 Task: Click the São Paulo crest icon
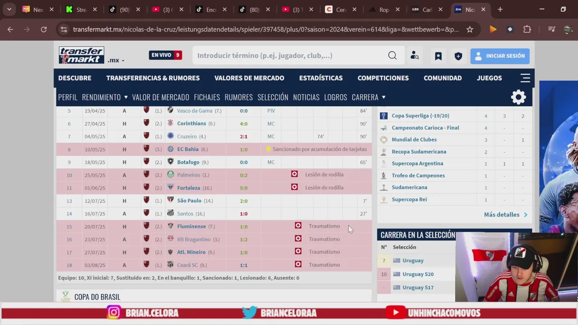click(x=170, y=200)
